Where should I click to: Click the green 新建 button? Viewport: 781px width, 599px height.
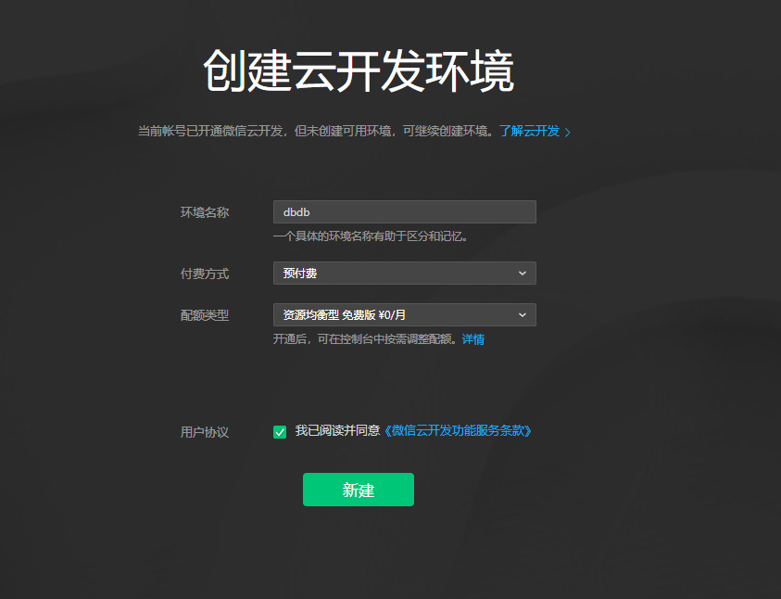(x=359, y=490)
